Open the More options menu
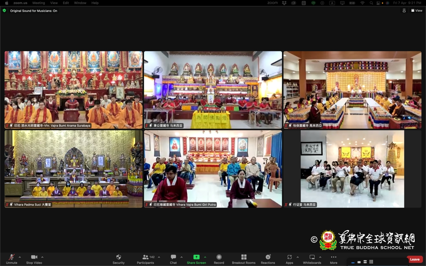 click(333, 259)
